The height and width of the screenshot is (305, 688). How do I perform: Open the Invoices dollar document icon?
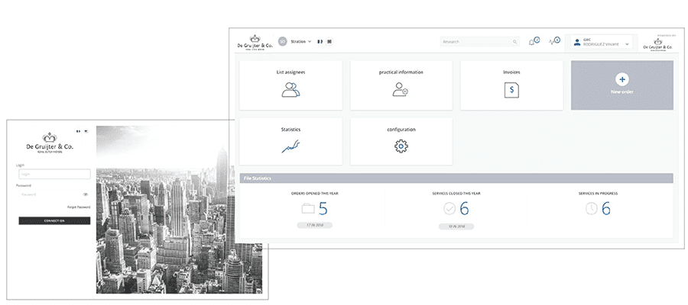[511, 90]
